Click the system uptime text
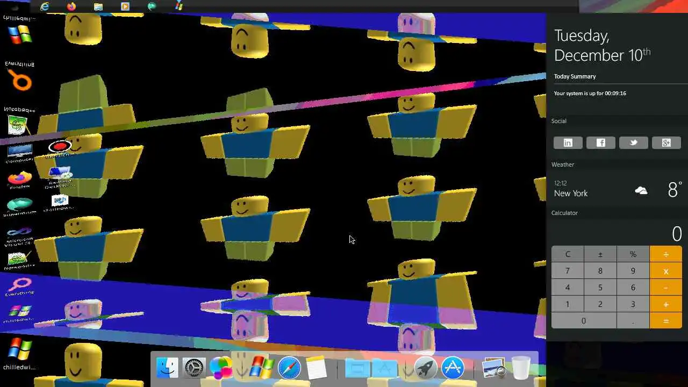 590,93
